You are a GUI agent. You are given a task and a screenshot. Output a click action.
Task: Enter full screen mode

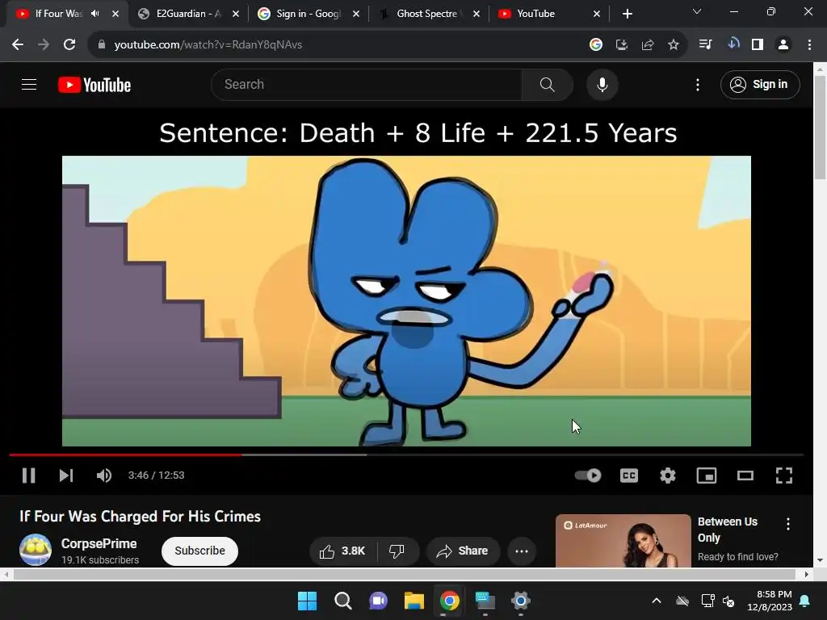783,475
